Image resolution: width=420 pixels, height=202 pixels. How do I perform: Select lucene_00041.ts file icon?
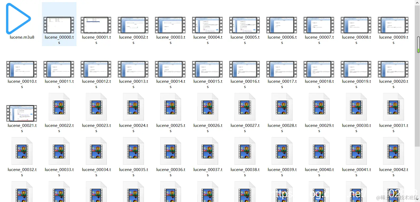coord(356,151)
